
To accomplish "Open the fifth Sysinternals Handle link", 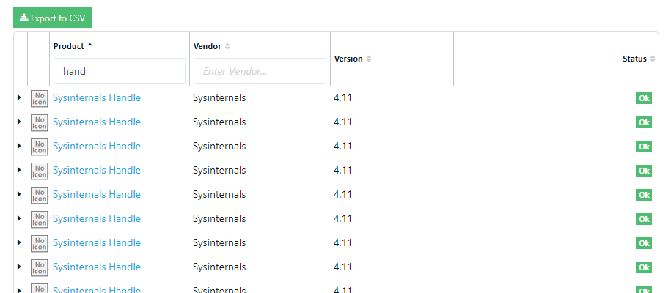I will point(97,195).
